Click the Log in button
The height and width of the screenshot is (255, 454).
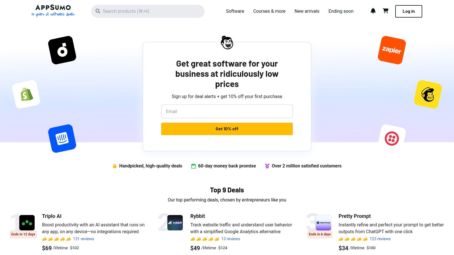(408, 11)
